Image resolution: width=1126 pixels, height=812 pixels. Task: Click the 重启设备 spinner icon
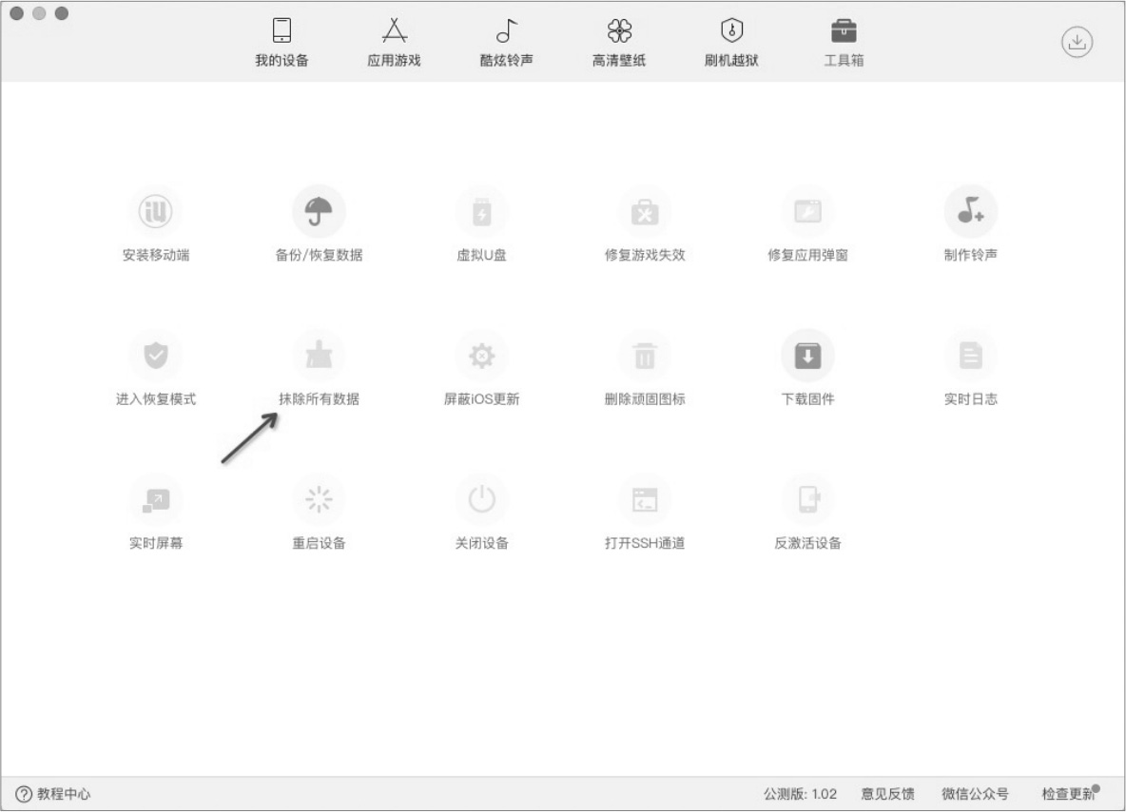click(x=319, y=499)
